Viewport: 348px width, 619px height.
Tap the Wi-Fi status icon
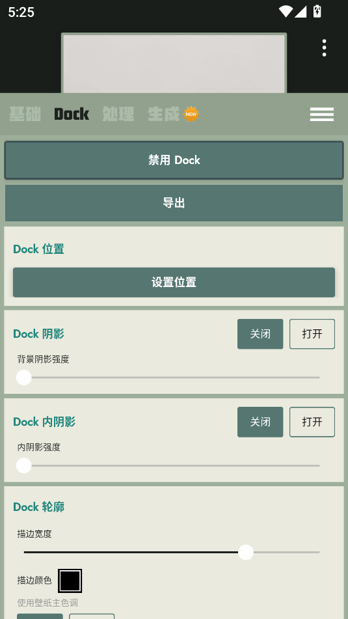286,12
